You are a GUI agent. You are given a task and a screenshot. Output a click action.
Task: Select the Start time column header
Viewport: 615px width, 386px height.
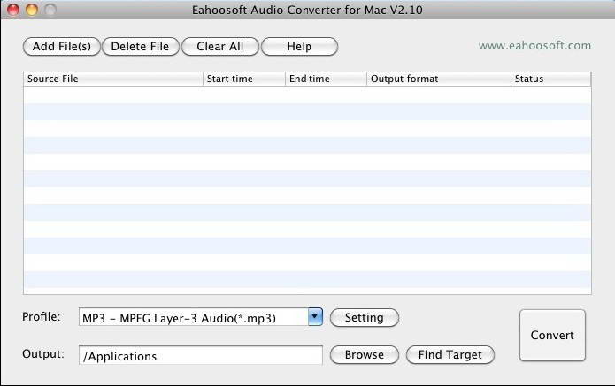244,79
